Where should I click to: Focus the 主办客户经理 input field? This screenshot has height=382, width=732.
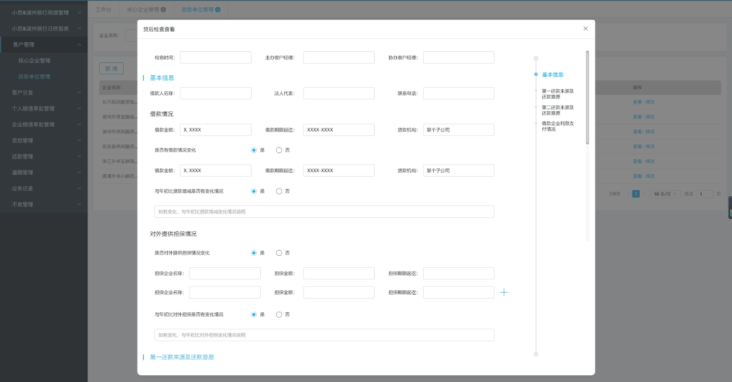[x=339, y=58]
